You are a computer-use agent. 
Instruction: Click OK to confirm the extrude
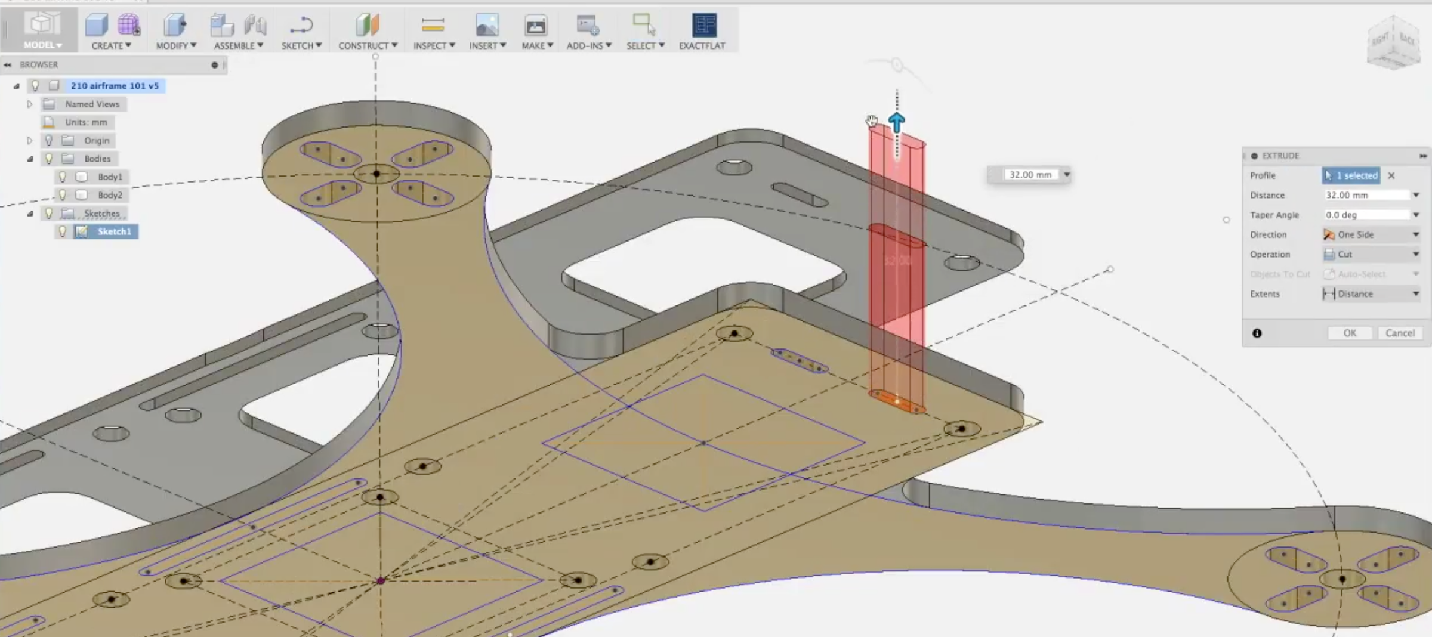pos(1350,333)
